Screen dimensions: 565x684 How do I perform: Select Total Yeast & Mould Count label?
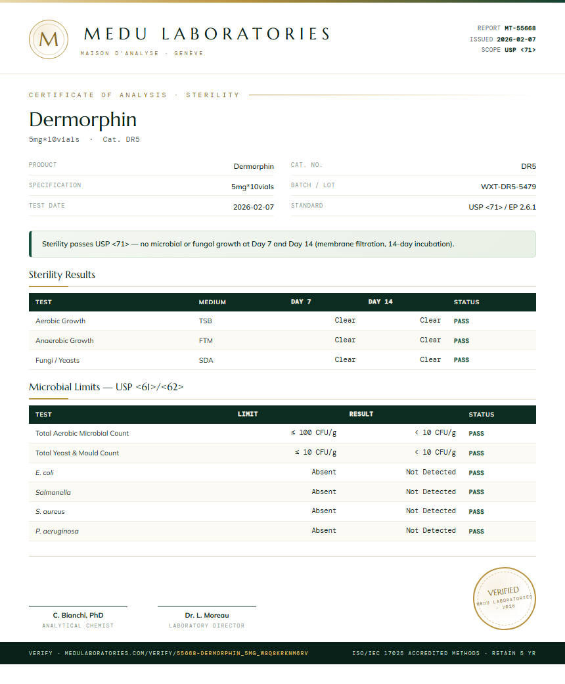pos(78,453)
